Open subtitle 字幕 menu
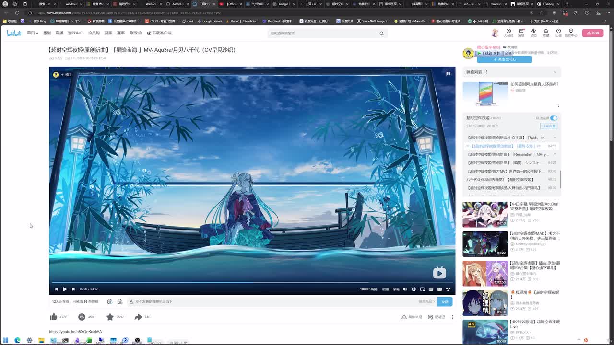Screen dimensions: 614x345 396,289
